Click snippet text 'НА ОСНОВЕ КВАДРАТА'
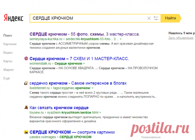Image resolution: width=195 pixels, height=140 pixels. pyautogui.click(x=76, y=68)
